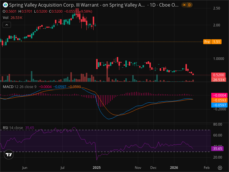Click the pre-market session sun icon

pos(184,5)
